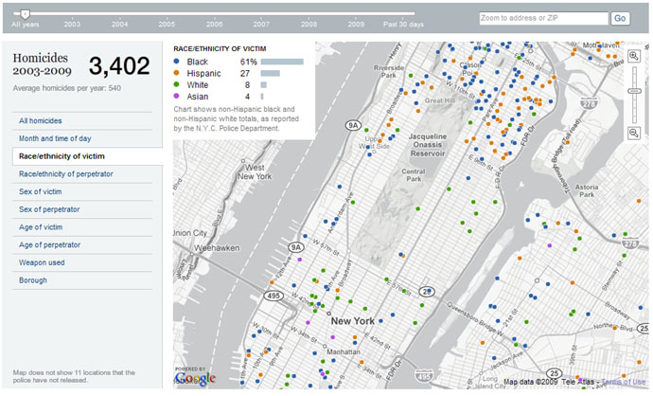Show the All homicides view
The width and height of the screenshot is (653, 396).
[x=41, y=120]
